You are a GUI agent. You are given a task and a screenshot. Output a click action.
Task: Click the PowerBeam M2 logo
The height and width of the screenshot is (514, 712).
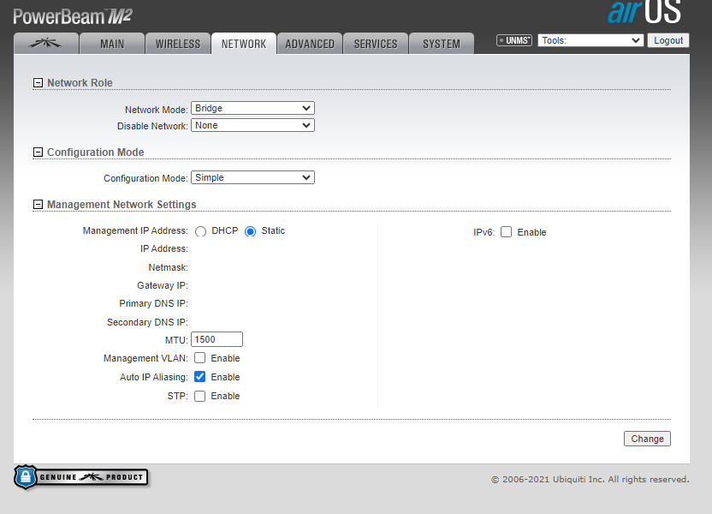(x=73, y=17)
